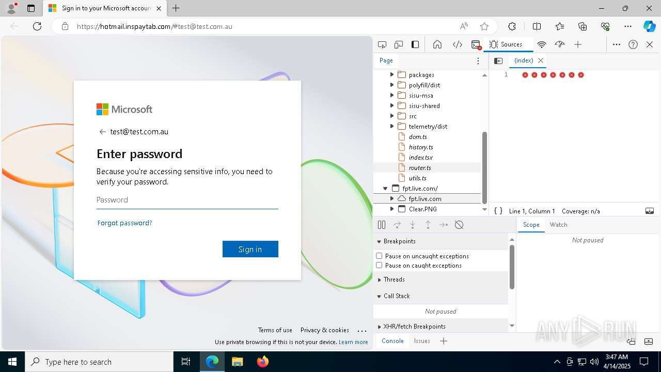Open history.ts in the file tree
Screen dimensions: 661x372
click(x=421, y=147)
